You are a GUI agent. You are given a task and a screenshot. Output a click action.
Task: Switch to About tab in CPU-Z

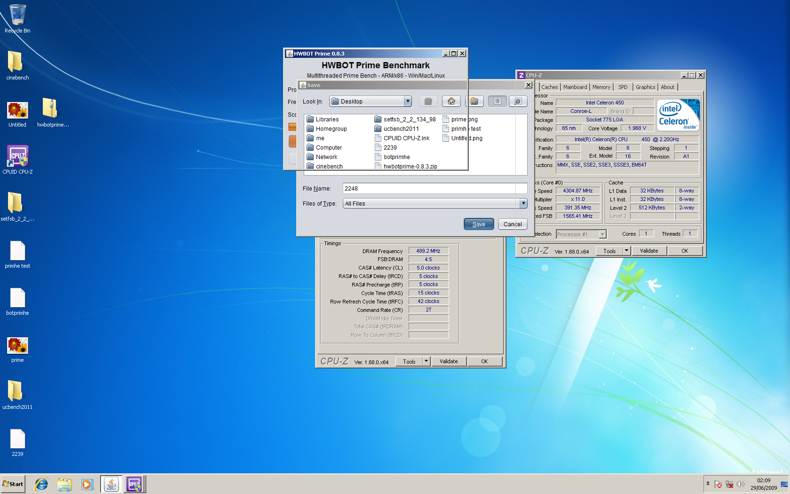668,87
